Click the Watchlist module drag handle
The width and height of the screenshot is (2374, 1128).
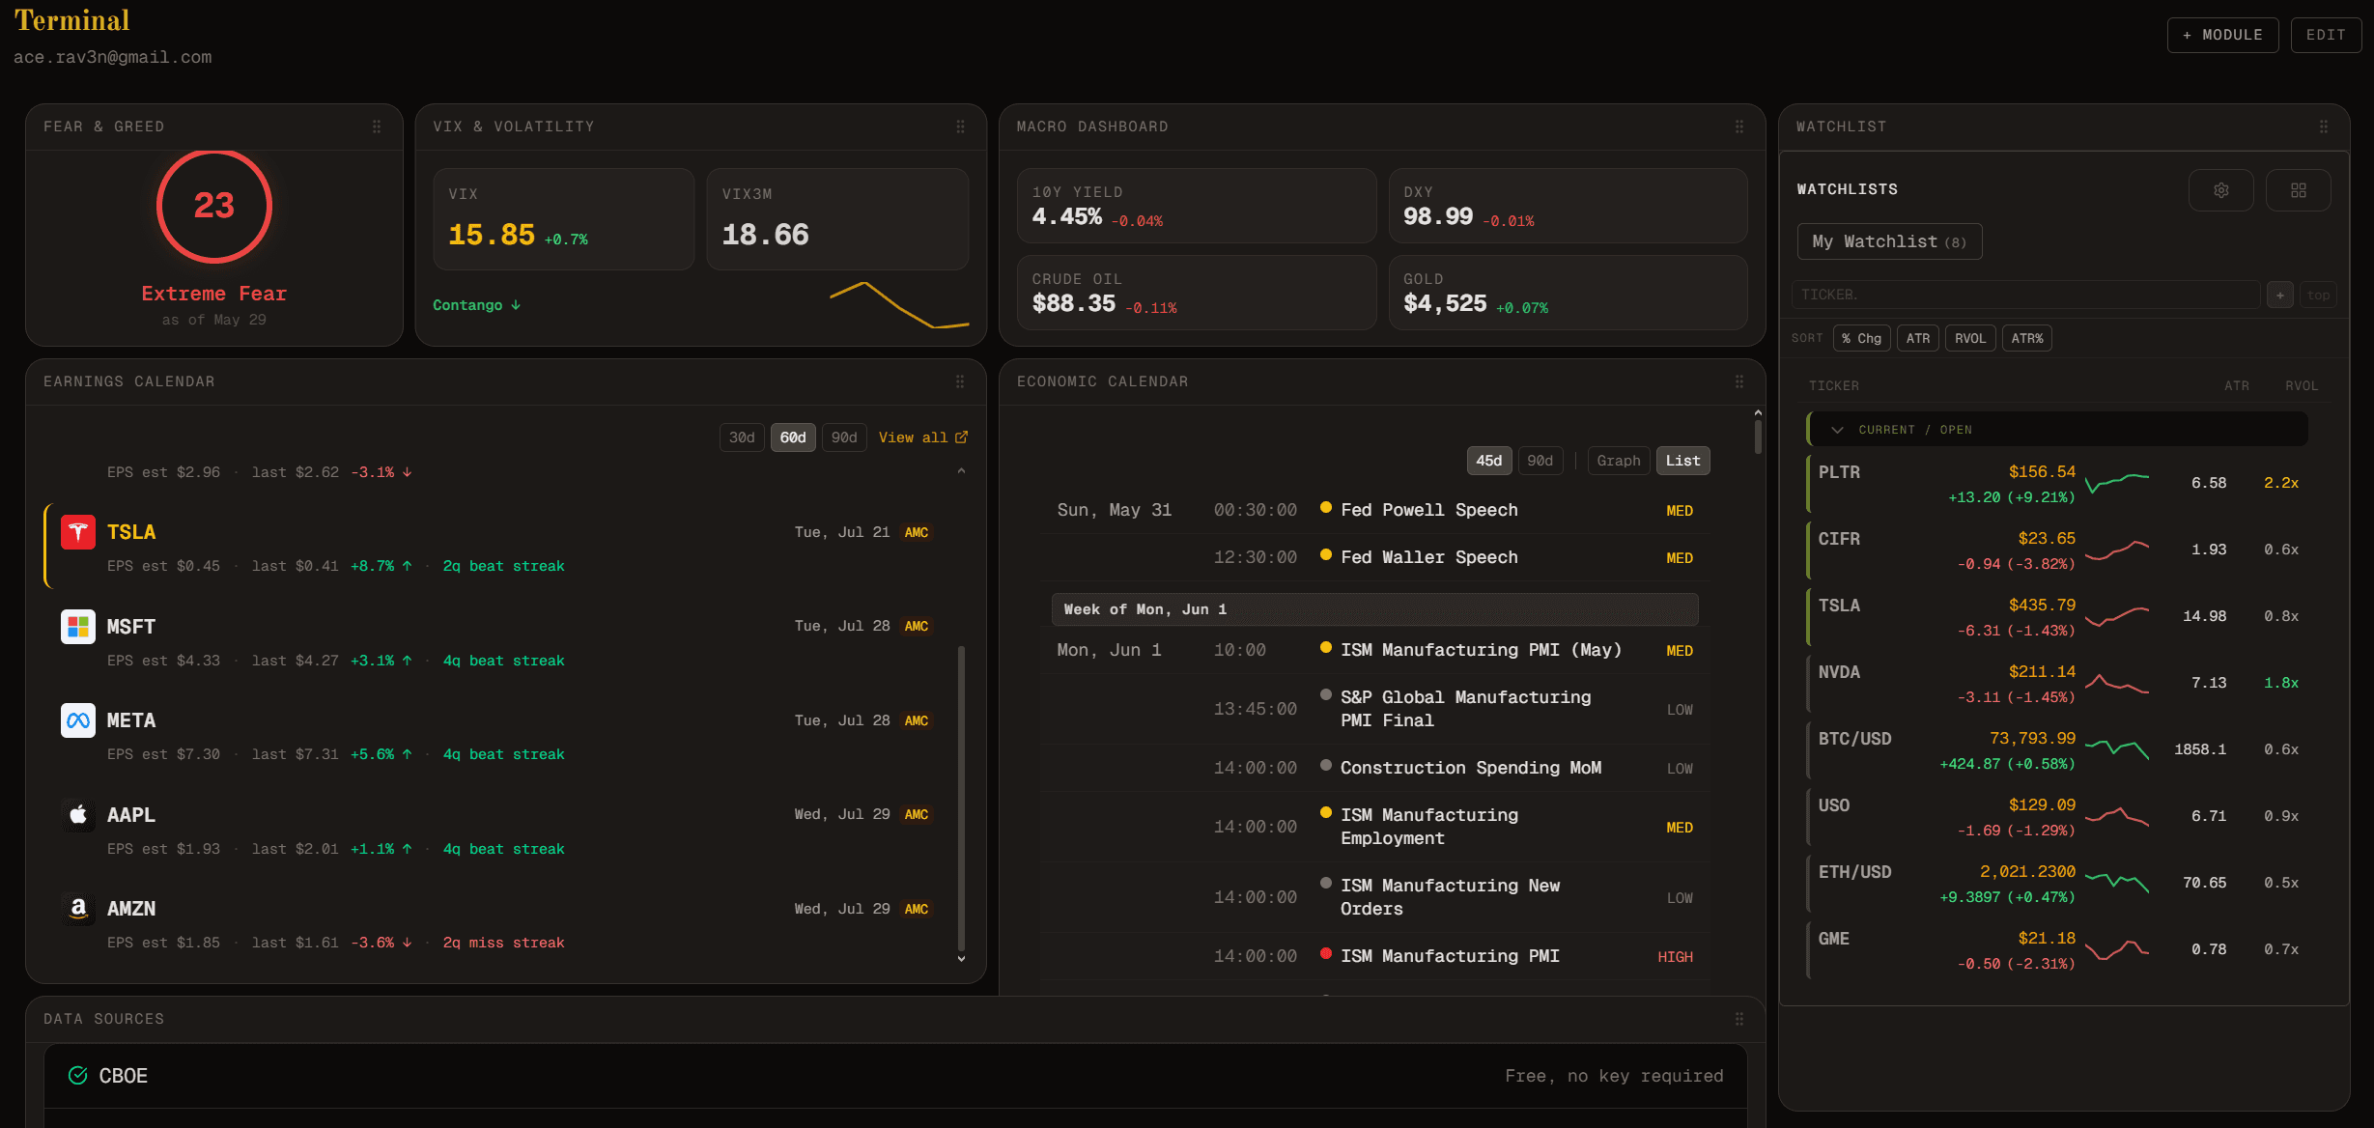[2324, 127]
